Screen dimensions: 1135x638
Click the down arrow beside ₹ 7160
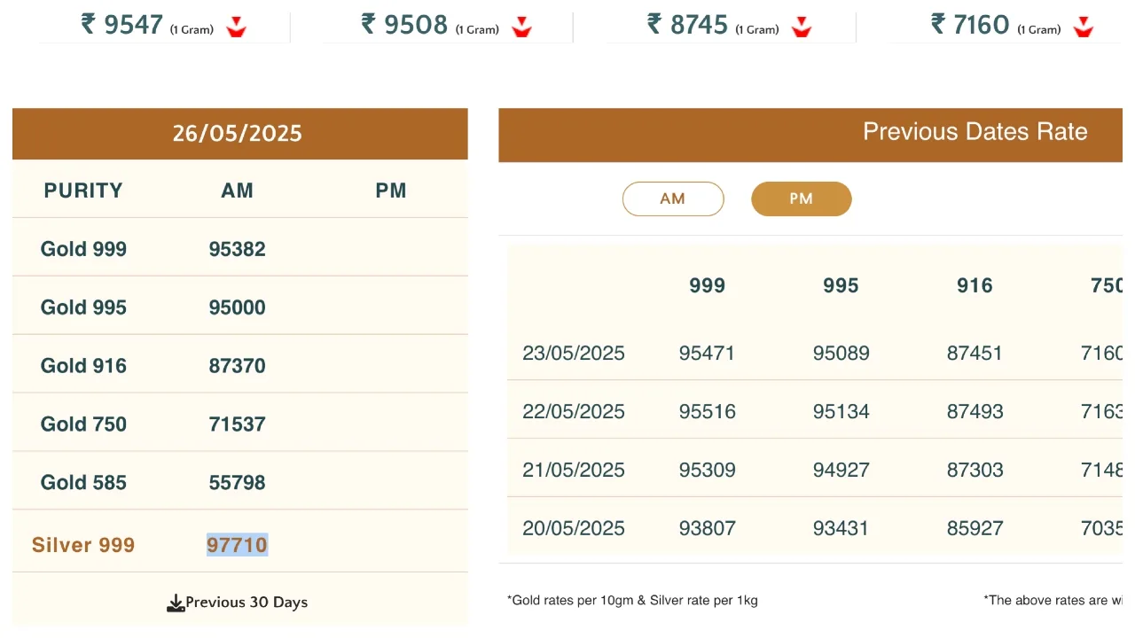coord(1084,27)
